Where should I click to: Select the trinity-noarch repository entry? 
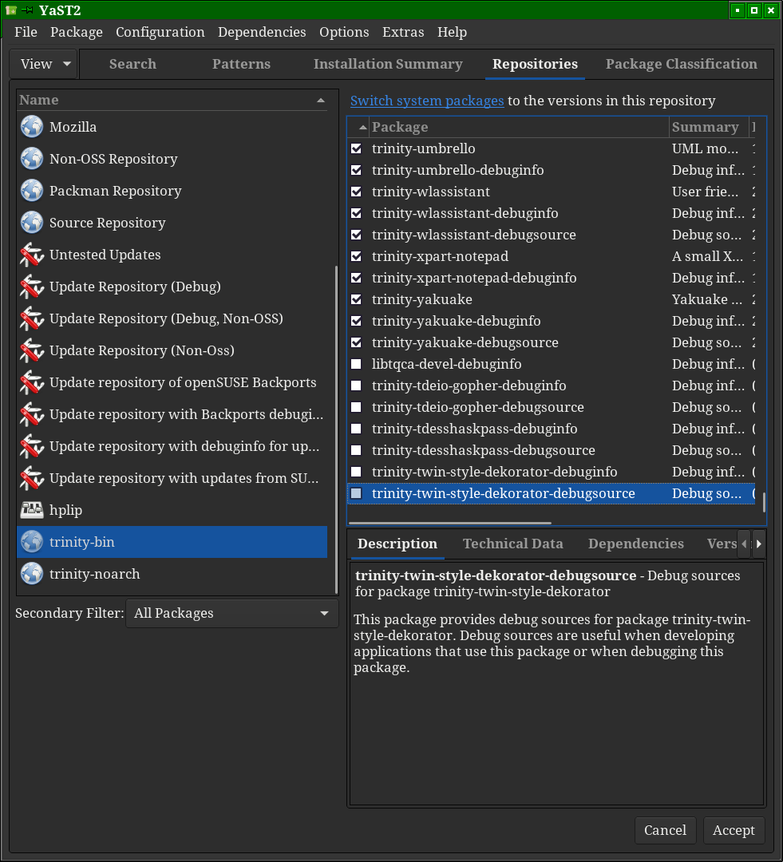click(172, 573)
